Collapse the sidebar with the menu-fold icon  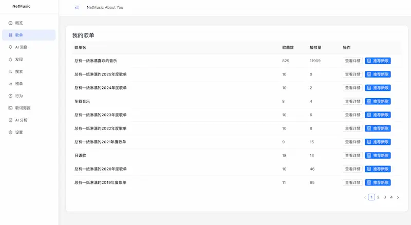(x=77, y=8)
